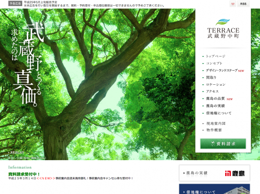Viewport: 260px width, 194px height.
Task: Click the NEW badge beside 鹿島の品質
Action: 230,99
